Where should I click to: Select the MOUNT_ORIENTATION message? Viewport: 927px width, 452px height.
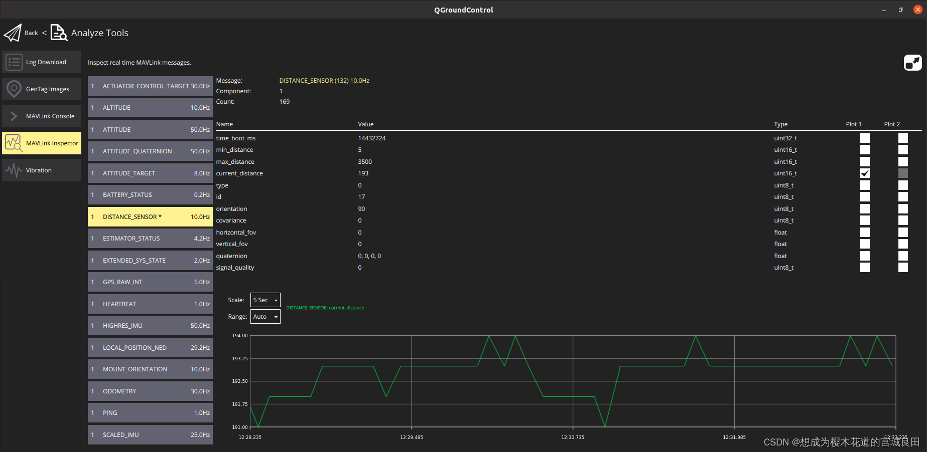tap(150, 369)
